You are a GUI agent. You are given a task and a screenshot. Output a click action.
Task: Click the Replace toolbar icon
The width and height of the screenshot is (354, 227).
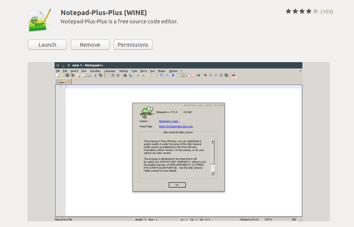pyautogui.click(x=130, y=75)
